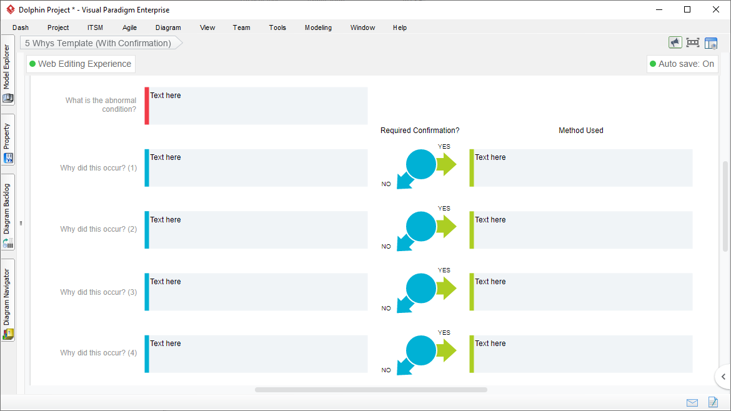The image size is (731, 411).
Task: Toggle the Auto save: On indicator
Action: point(682,64)
